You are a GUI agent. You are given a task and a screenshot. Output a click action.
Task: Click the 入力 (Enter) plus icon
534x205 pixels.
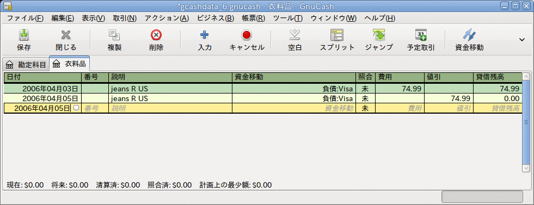205,35
